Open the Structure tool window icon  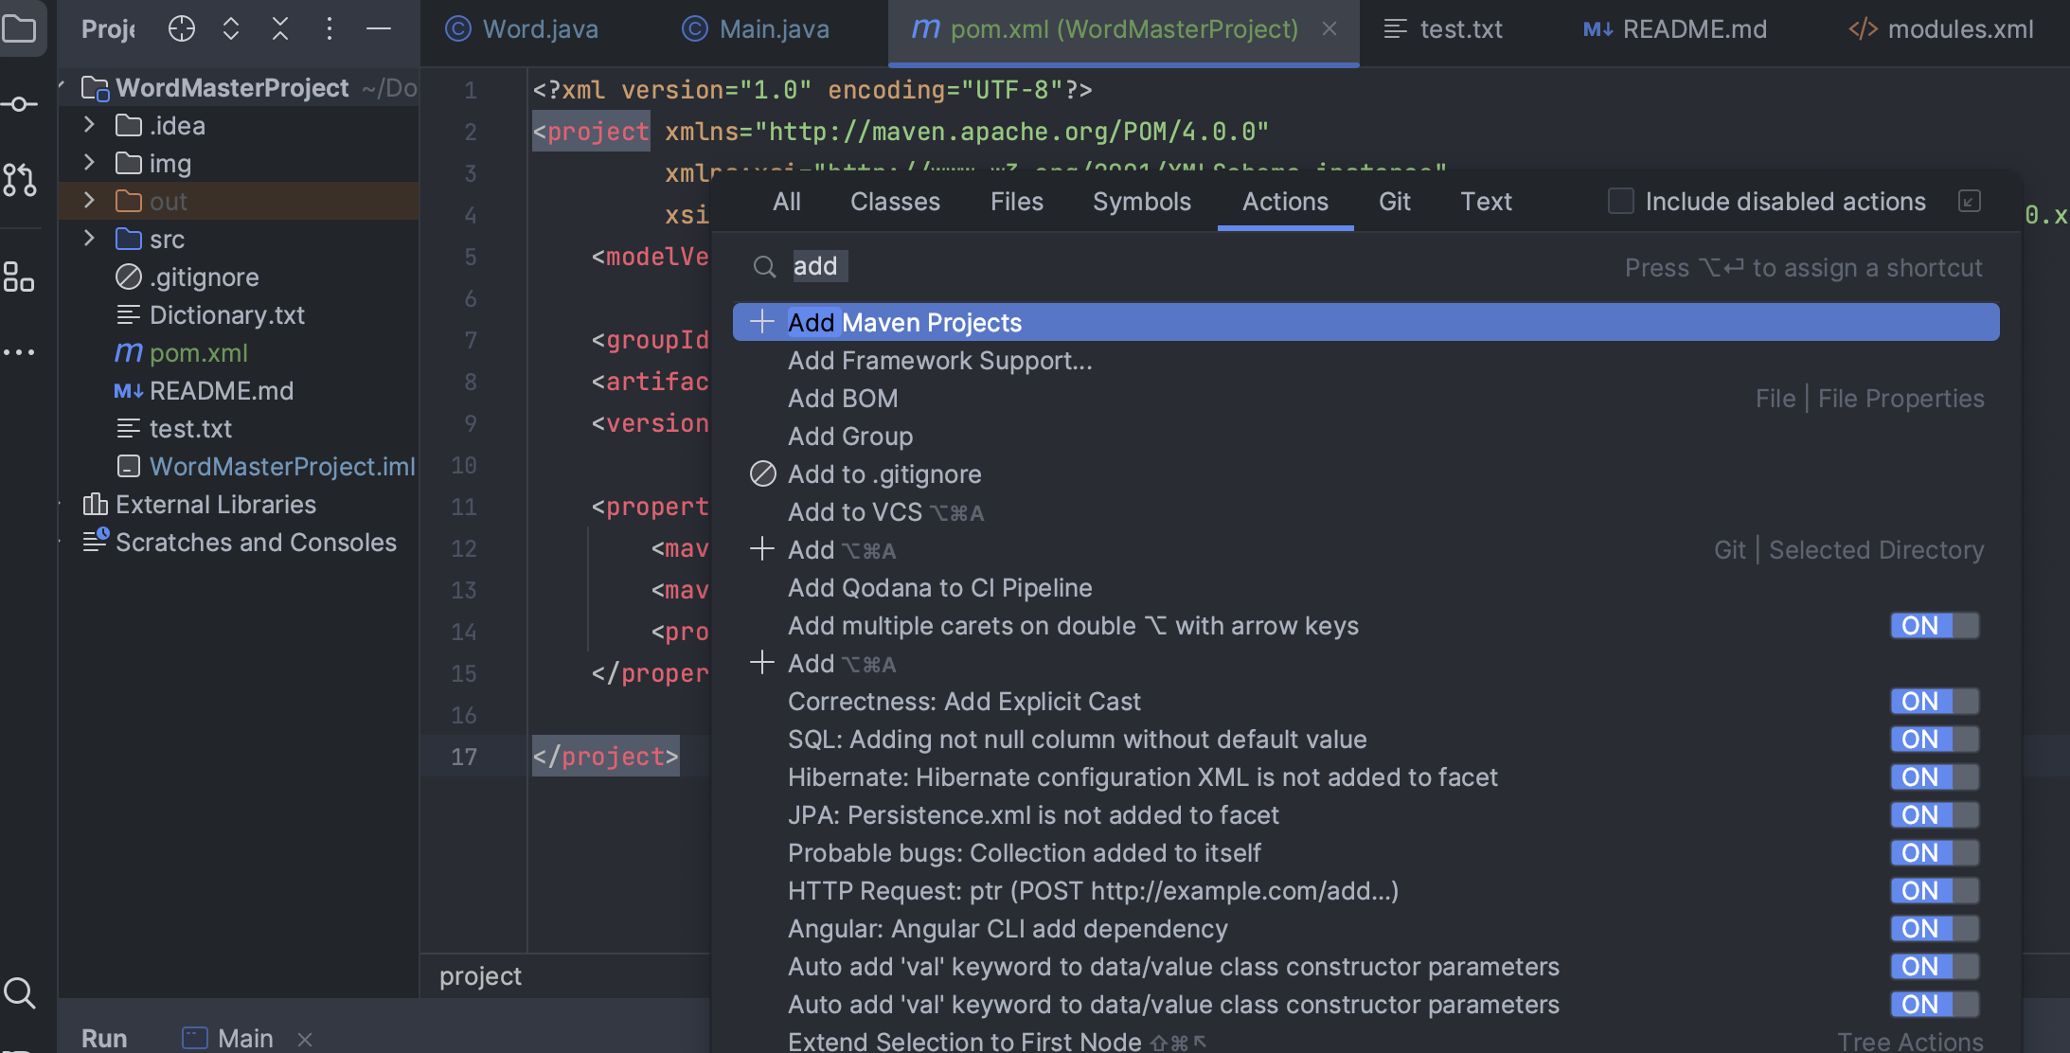19,277
